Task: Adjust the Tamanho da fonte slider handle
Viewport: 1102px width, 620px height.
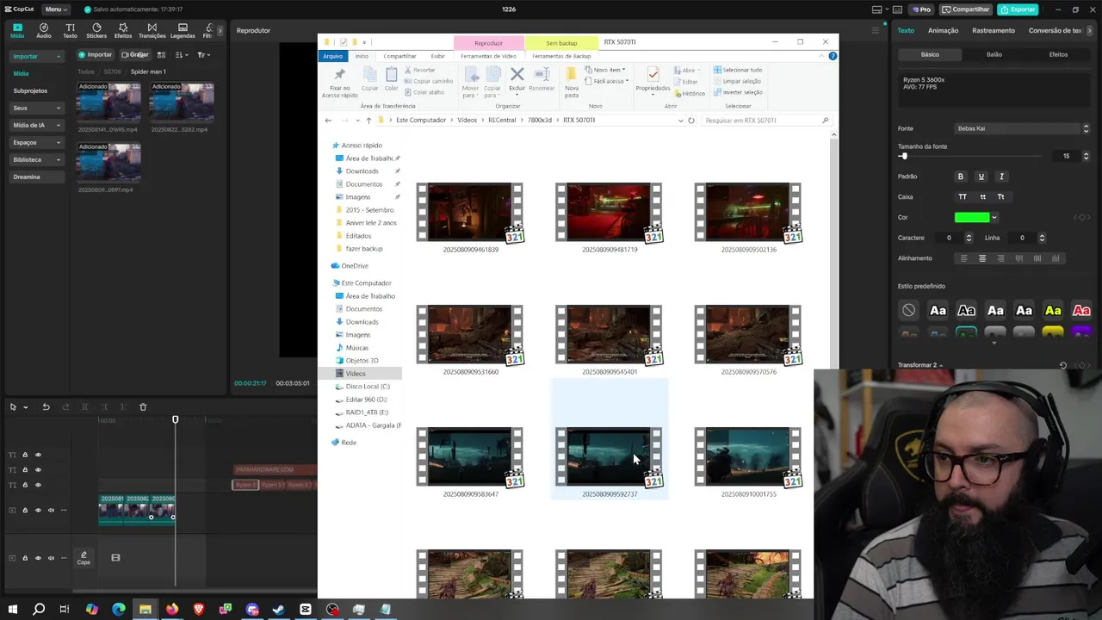Action: (903, 156)
